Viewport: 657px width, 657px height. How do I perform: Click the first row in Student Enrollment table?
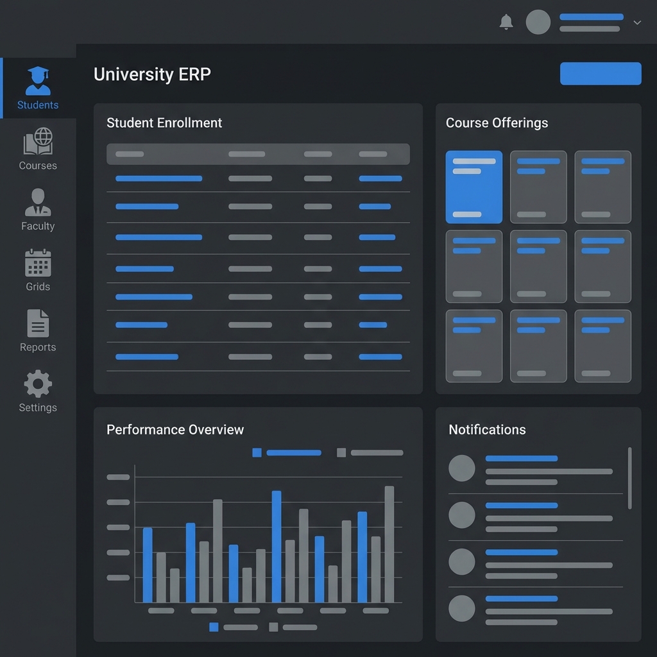click(x=257, y=178)
